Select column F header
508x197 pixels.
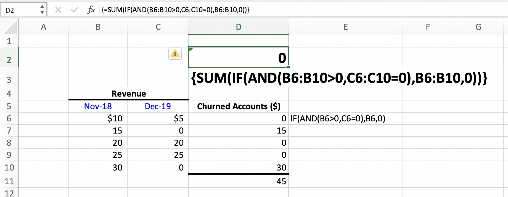pyautogui.click(x=428, y=27)
